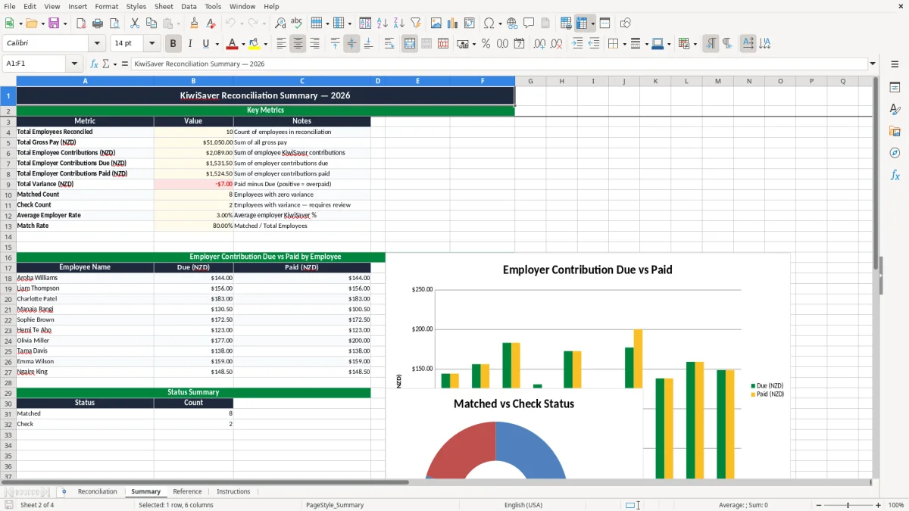Insert a special character (omega icon)

pyautogui.click(x=489, y=23)
